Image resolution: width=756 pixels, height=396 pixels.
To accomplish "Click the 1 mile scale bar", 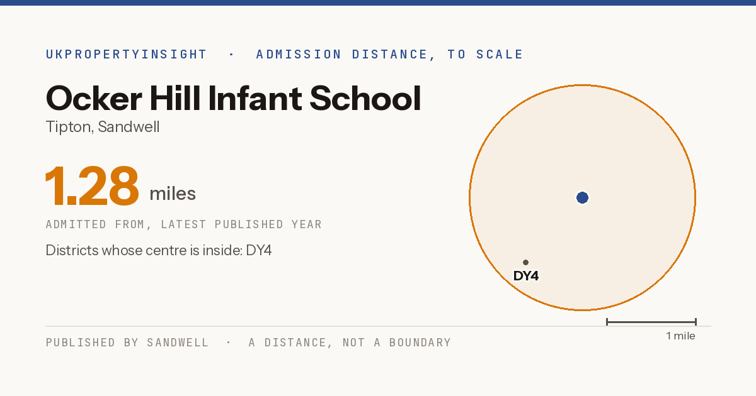I will [x=651, y=322].
